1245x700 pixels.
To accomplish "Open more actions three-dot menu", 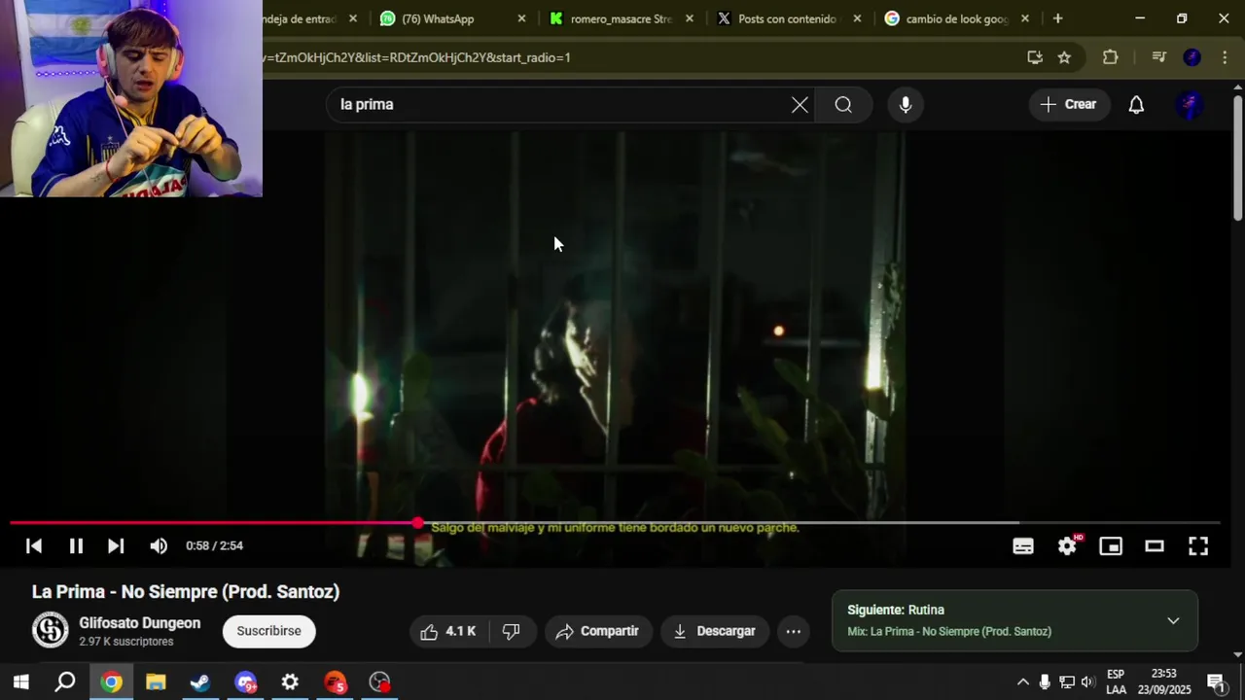I will tap(794, 632).
